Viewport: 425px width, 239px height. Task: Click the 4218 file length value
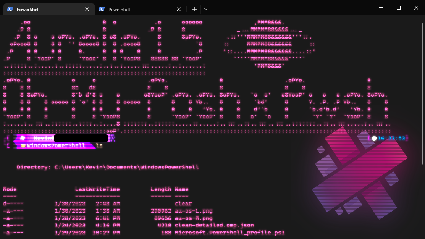click(x=165, y=226)
